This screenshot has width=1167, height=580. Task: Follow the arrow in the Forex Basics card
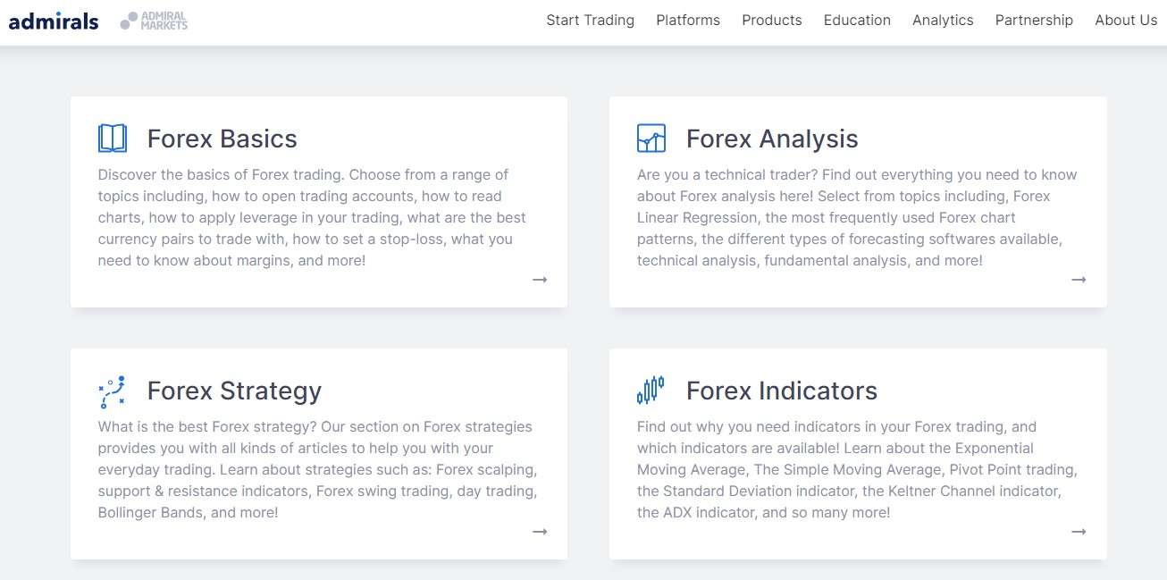[540, 280]
